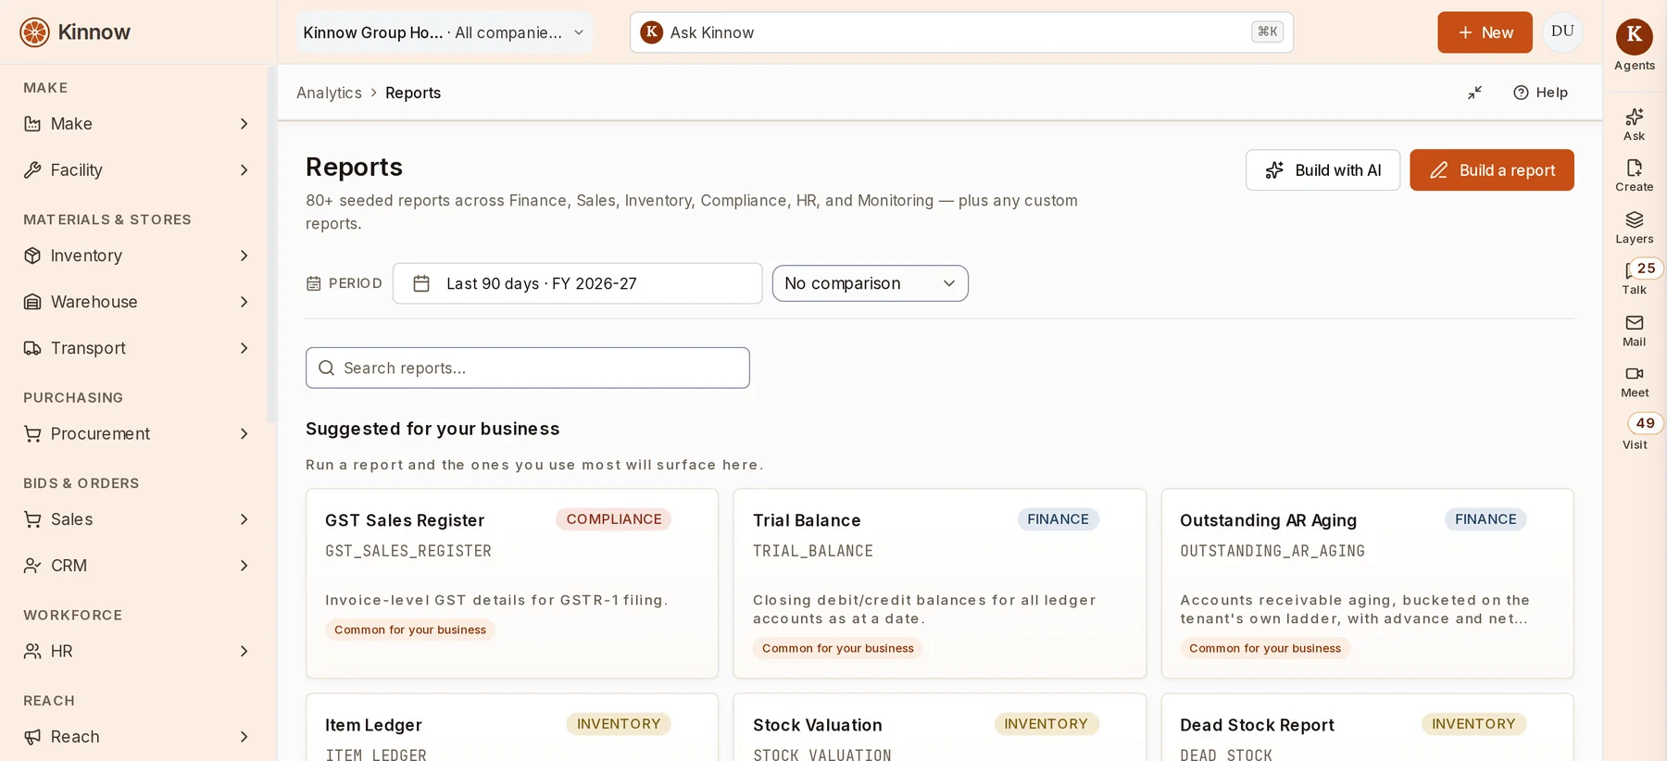Click the Ask Kinnow search bar
The width and height of the screenshot is (1667, 761).
coord(961,32)
